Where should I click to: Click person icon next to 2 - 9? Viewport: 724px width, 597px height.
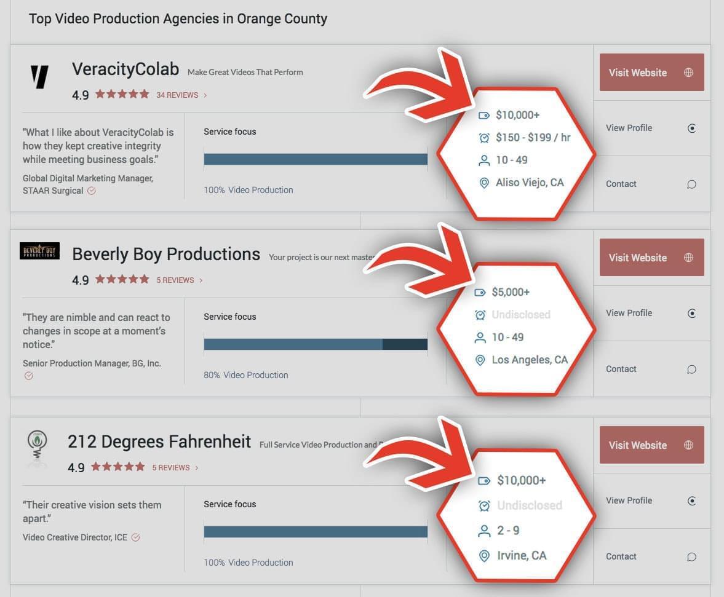point(484,531)
